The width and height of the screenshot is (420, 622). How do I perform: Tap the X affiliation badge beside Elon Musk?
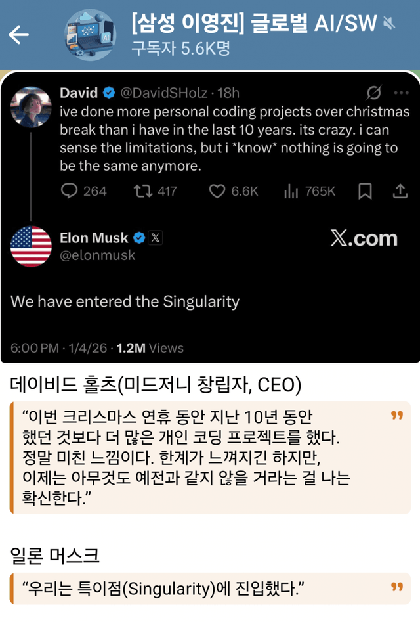click(155, 238)
